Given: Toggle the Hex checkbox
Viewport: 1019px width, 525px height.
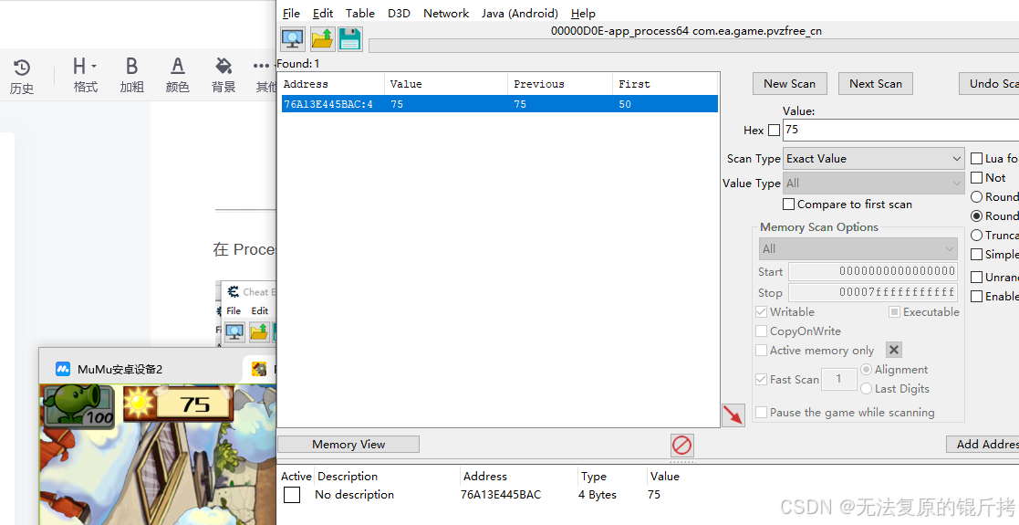Looking at the screenshot, I should [x=774, y=131].
